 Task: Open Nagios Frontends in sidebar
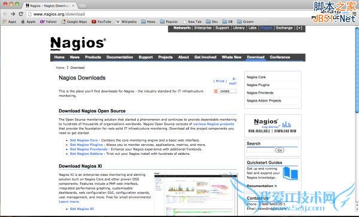pyautogui.click(x=260, y=93)
